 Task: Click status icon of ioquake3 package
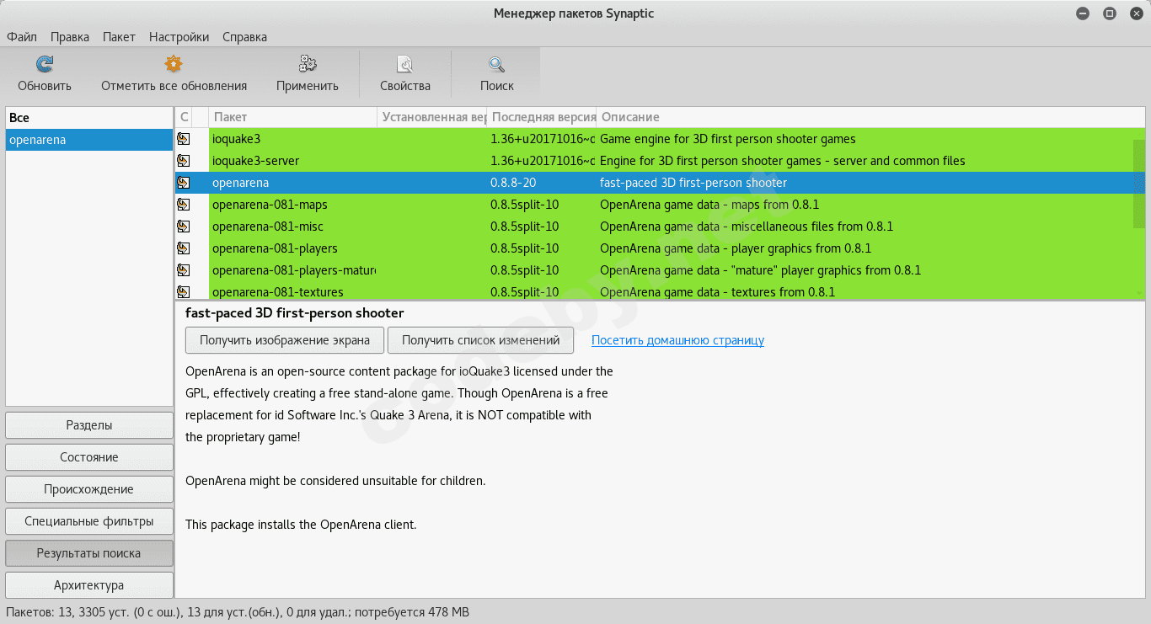pos(183,139)
